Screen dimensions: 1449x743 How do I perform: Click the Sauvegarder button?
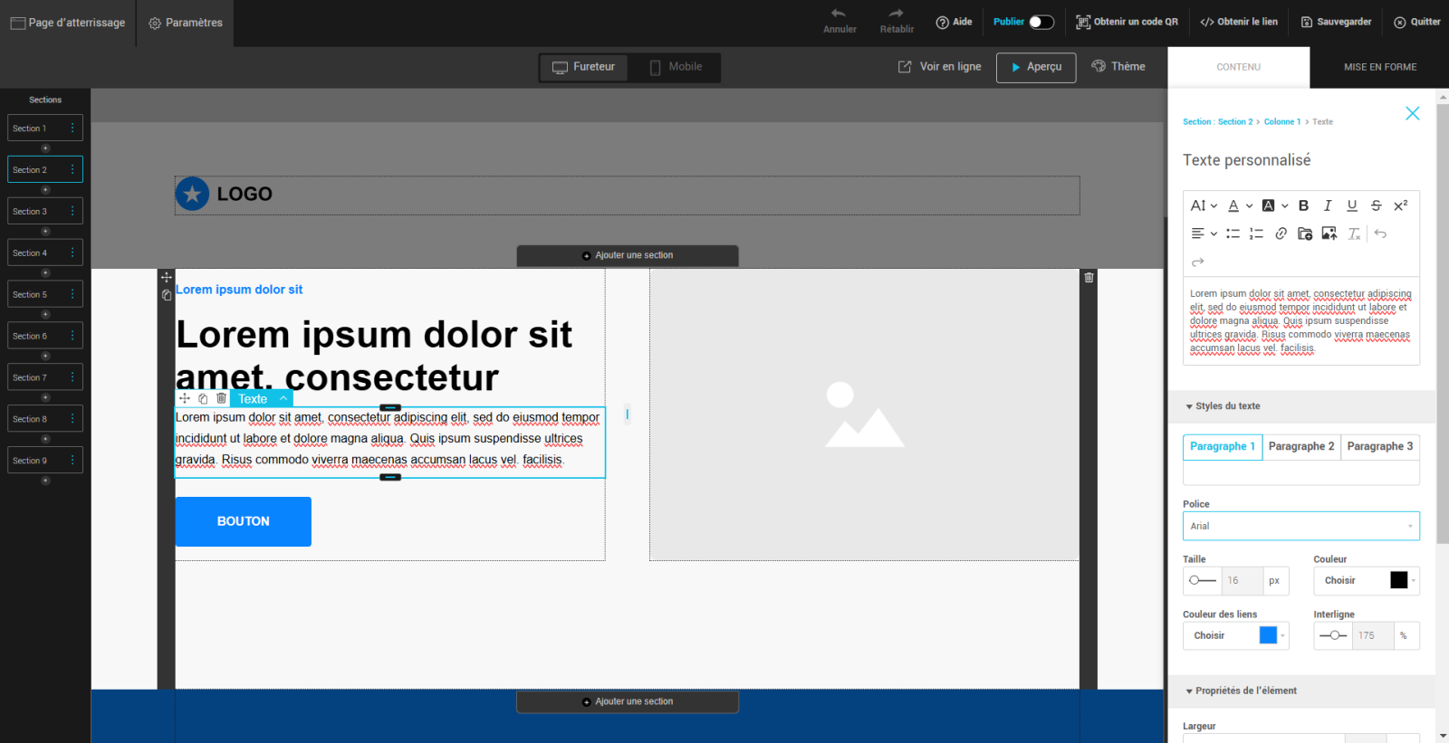coord(1336,22)
